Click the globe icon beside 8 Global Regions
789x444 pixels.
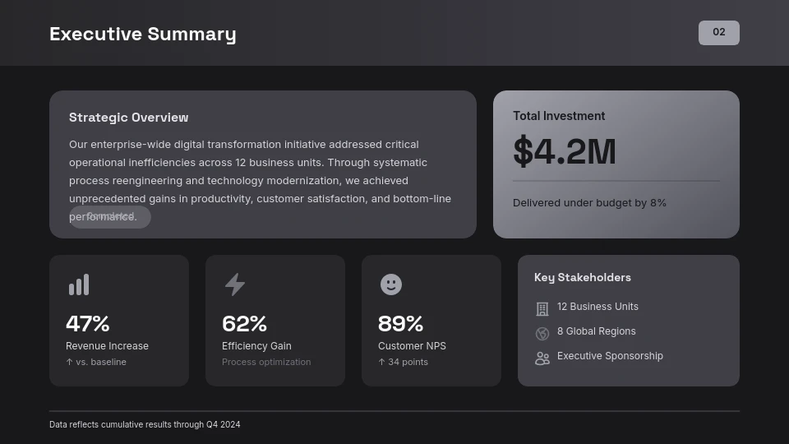click(x=542, y=333)
